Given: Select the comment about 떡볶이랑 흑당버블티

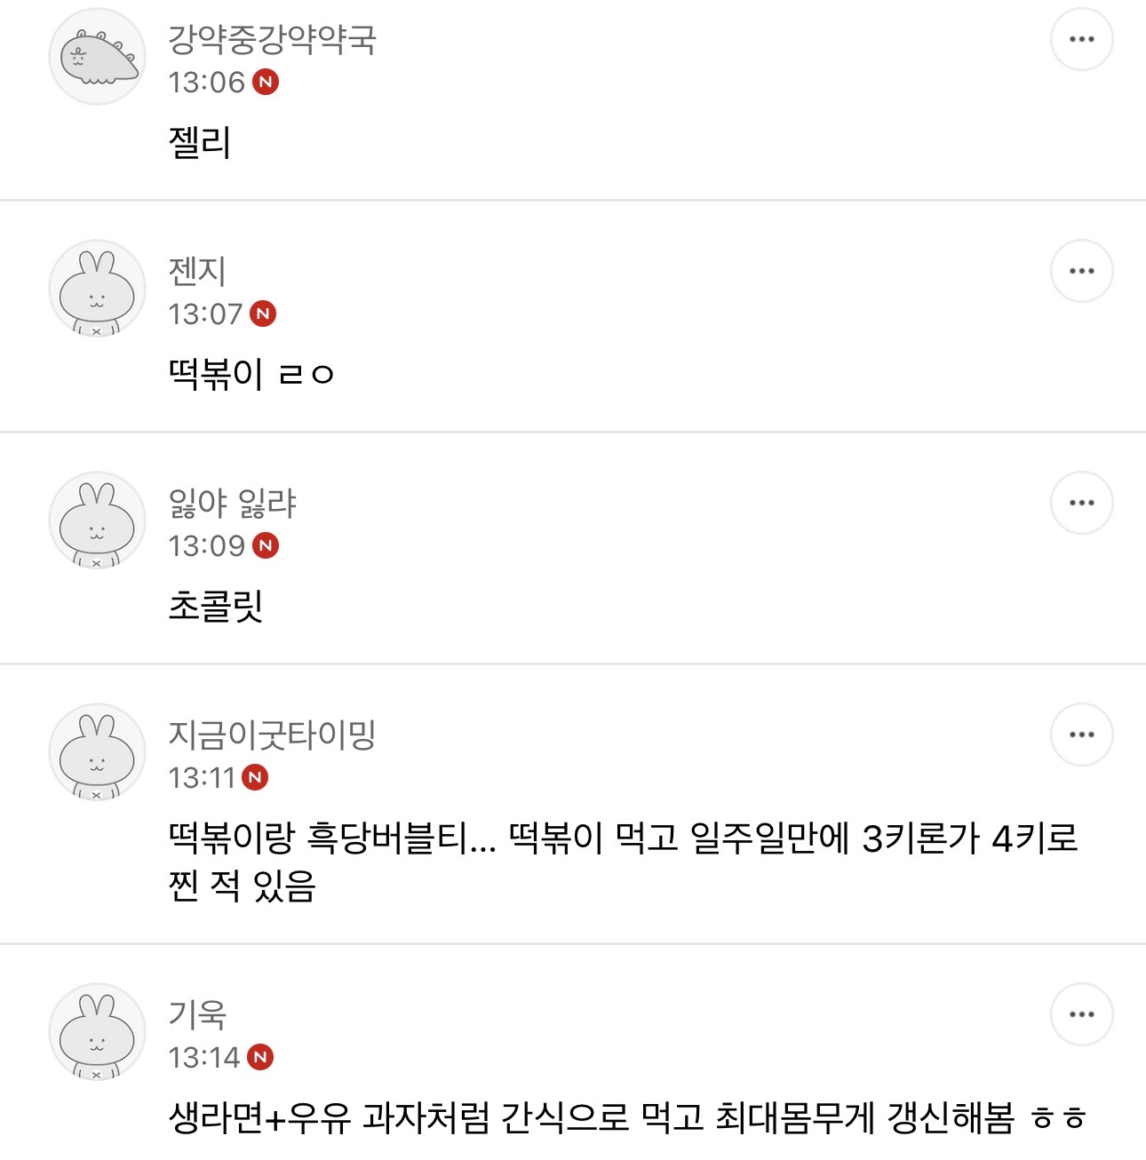Looking at the screenshot, I should point(623,861).
